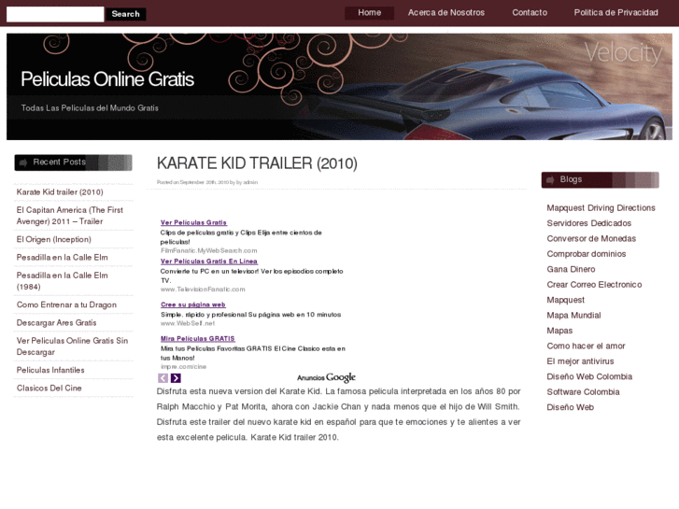
Task: Open El Origen (Inception) post
Action: pyautogui.click(x=53, y=239)
